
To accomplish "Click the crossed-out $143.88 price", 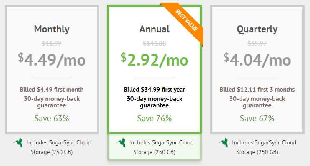I will click(x=155, y=43).
